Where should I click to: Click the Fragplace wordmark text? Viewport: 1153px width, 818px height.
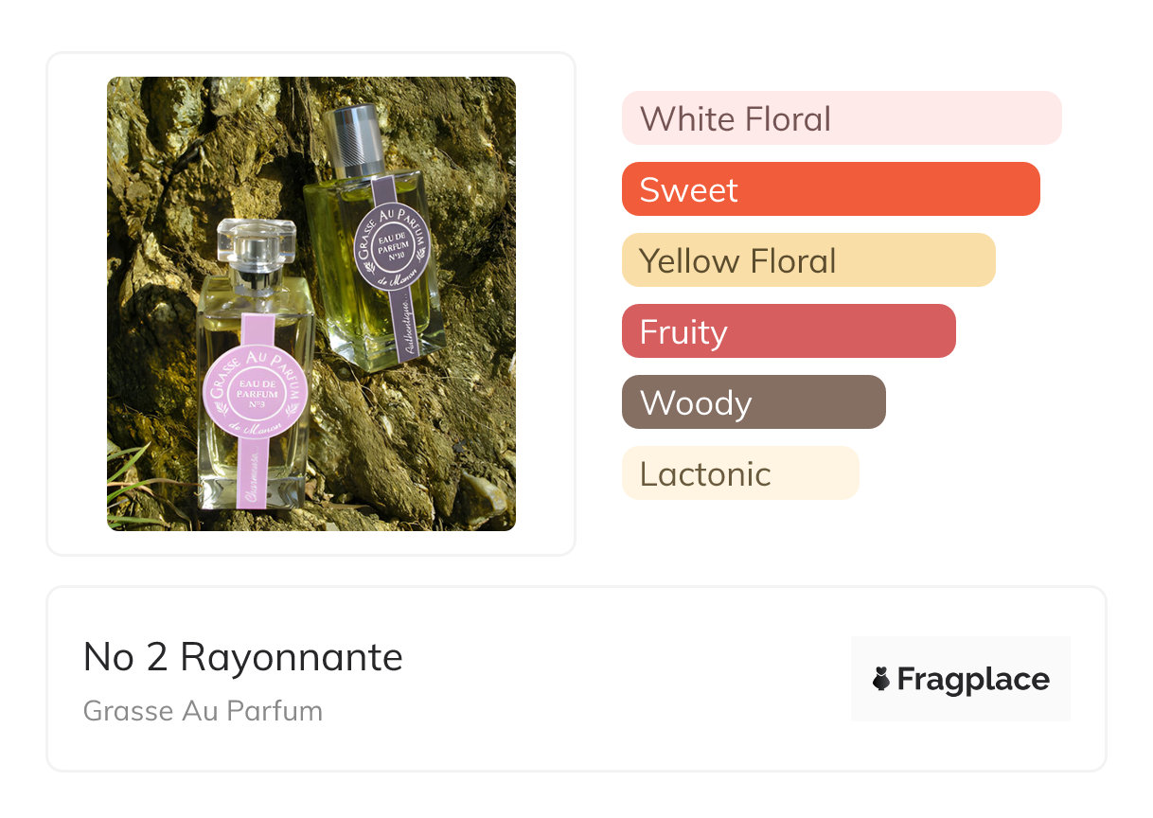coord(973,680)
